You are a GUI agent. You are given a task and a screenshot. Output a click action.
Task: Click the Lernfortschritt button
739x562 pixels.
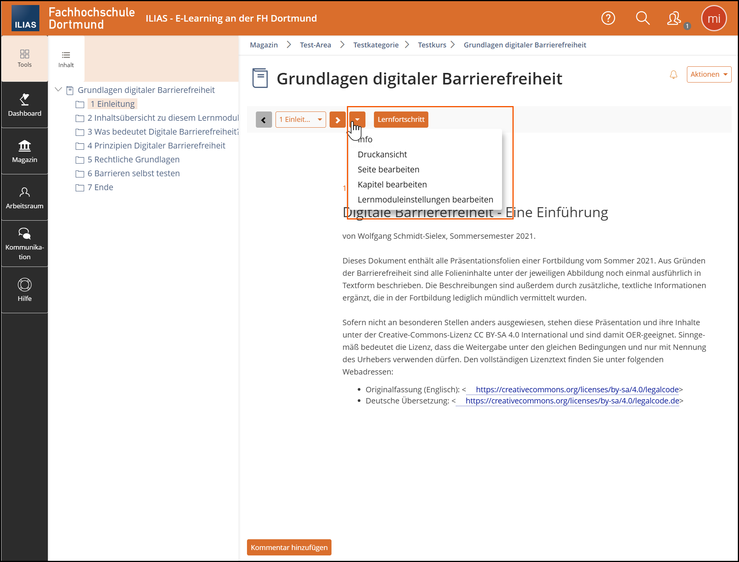point(401,120)
